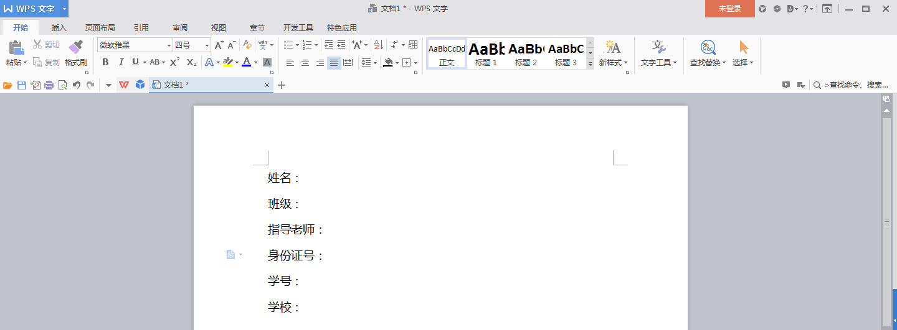Image resolution: width=897 pixels, height=330 pixels.
Task: Toggle italic formatting
Action: [121, 62]
